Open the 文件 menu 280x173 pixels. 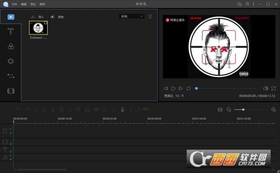(x=14, y=4)
